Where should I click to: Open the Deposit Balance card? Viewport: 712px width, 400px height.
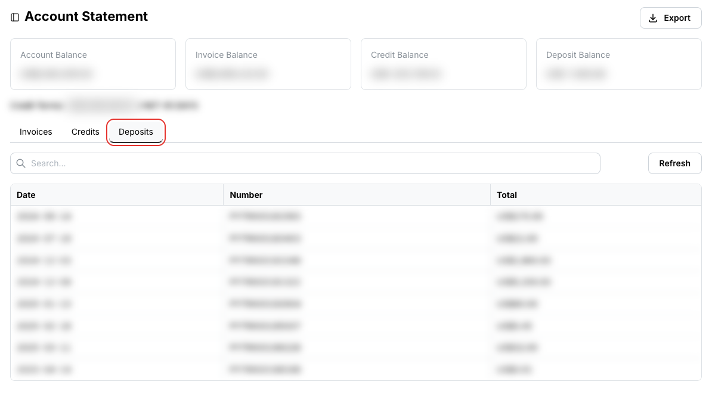[619, 64]
